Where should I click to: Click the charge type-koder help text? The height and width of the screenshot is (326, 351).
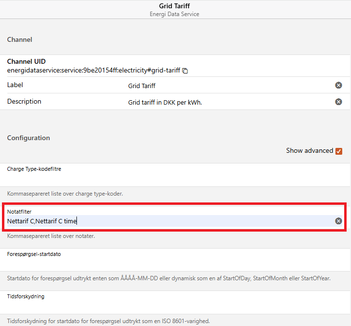pyautogui.click(x=65, y=194)
